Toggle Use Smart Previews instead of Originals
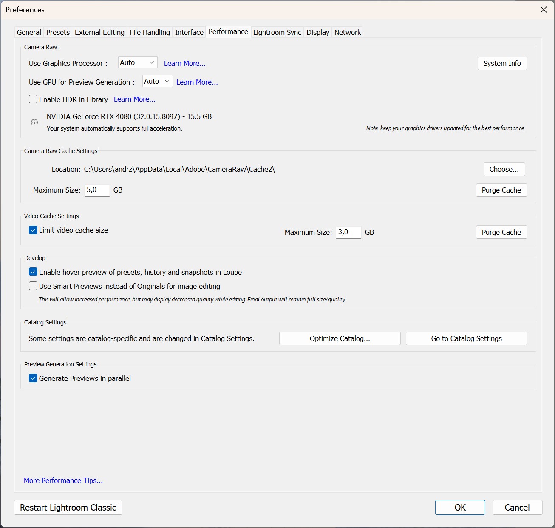This screenshot has width=555, height=528. click(33, 286)
